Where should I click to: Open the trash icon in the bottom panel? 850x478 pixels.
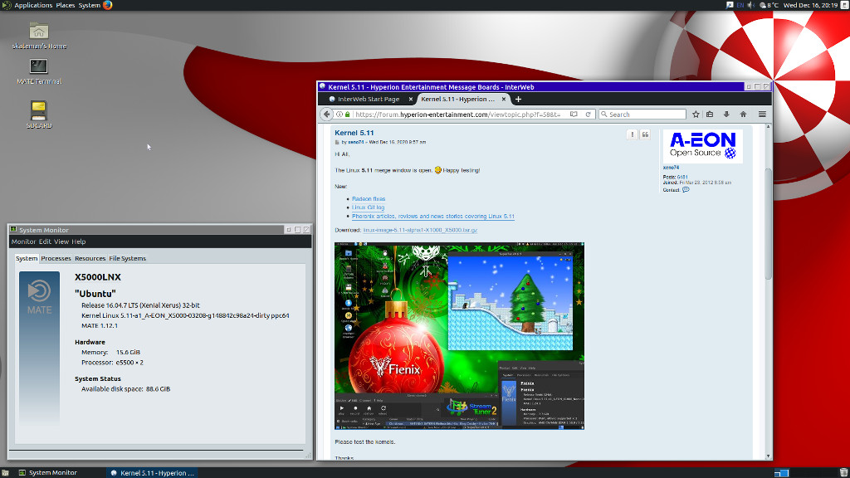[x=843, y=473]
